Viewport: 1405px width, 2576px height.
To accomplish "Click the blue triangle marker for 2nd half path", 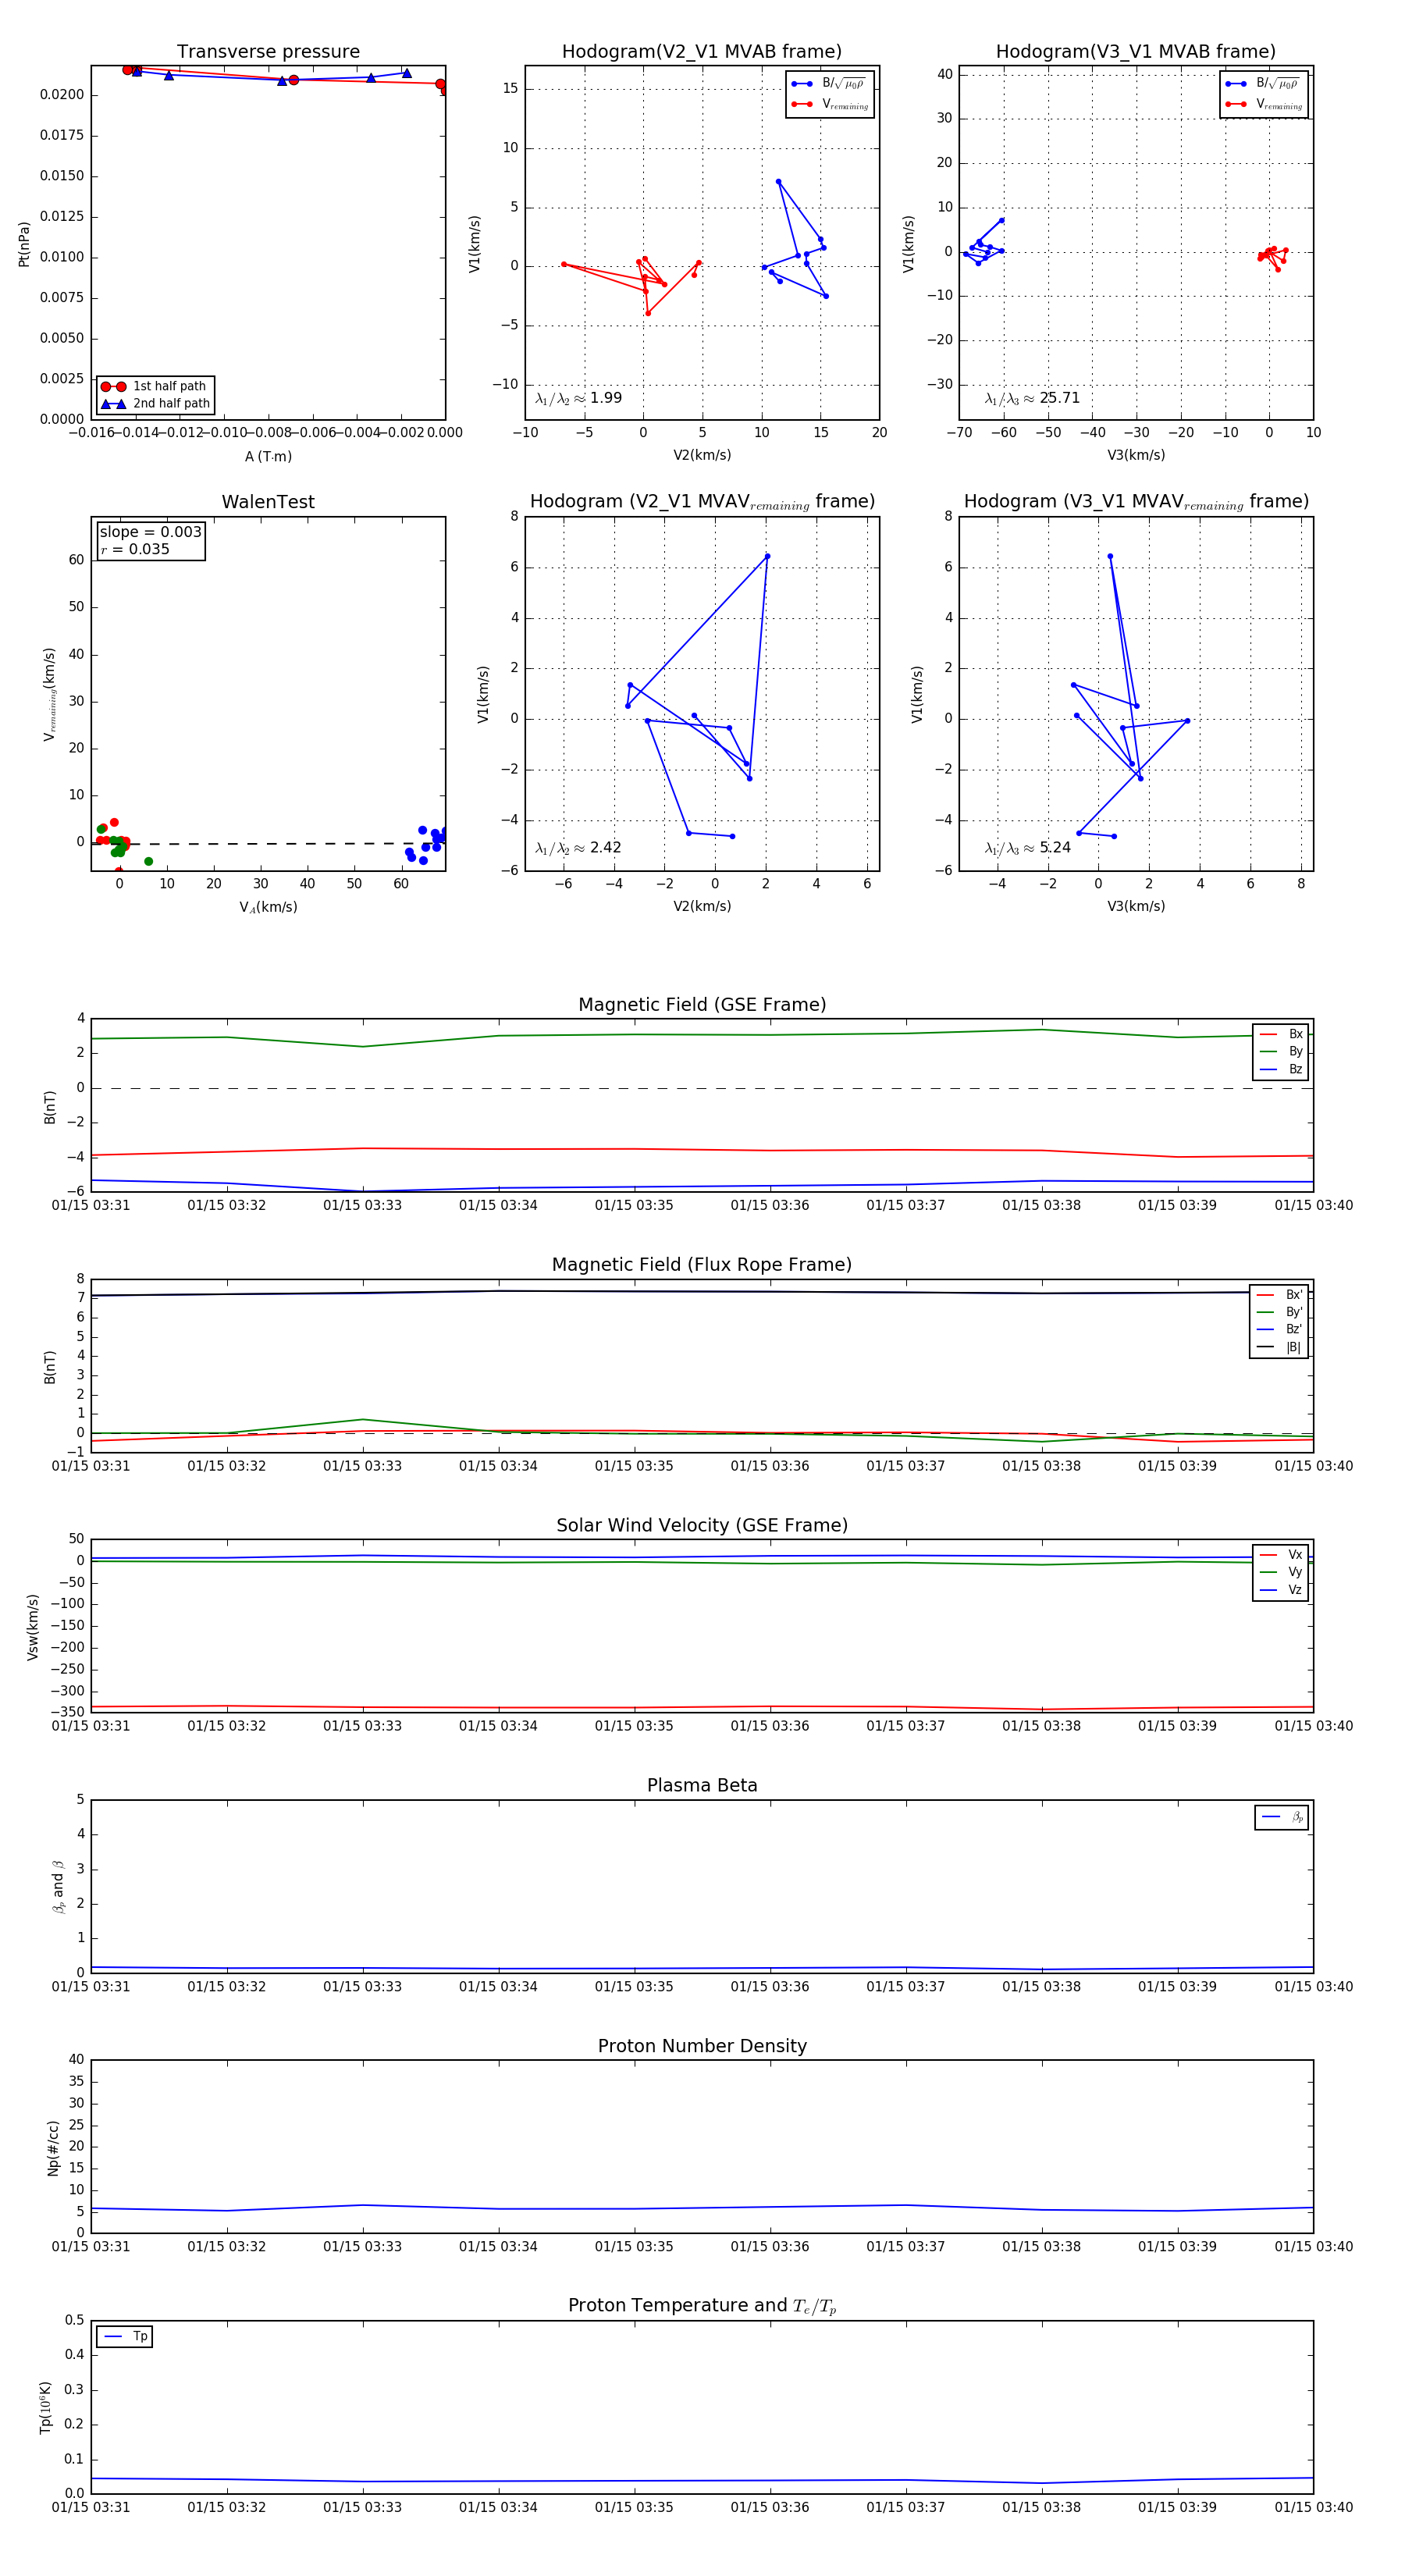I will point(113,404).
